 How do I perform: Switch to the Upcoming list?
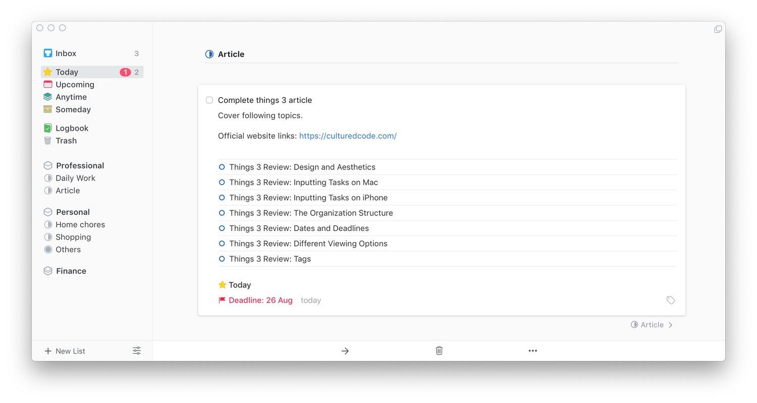click(x=74, y=85)
